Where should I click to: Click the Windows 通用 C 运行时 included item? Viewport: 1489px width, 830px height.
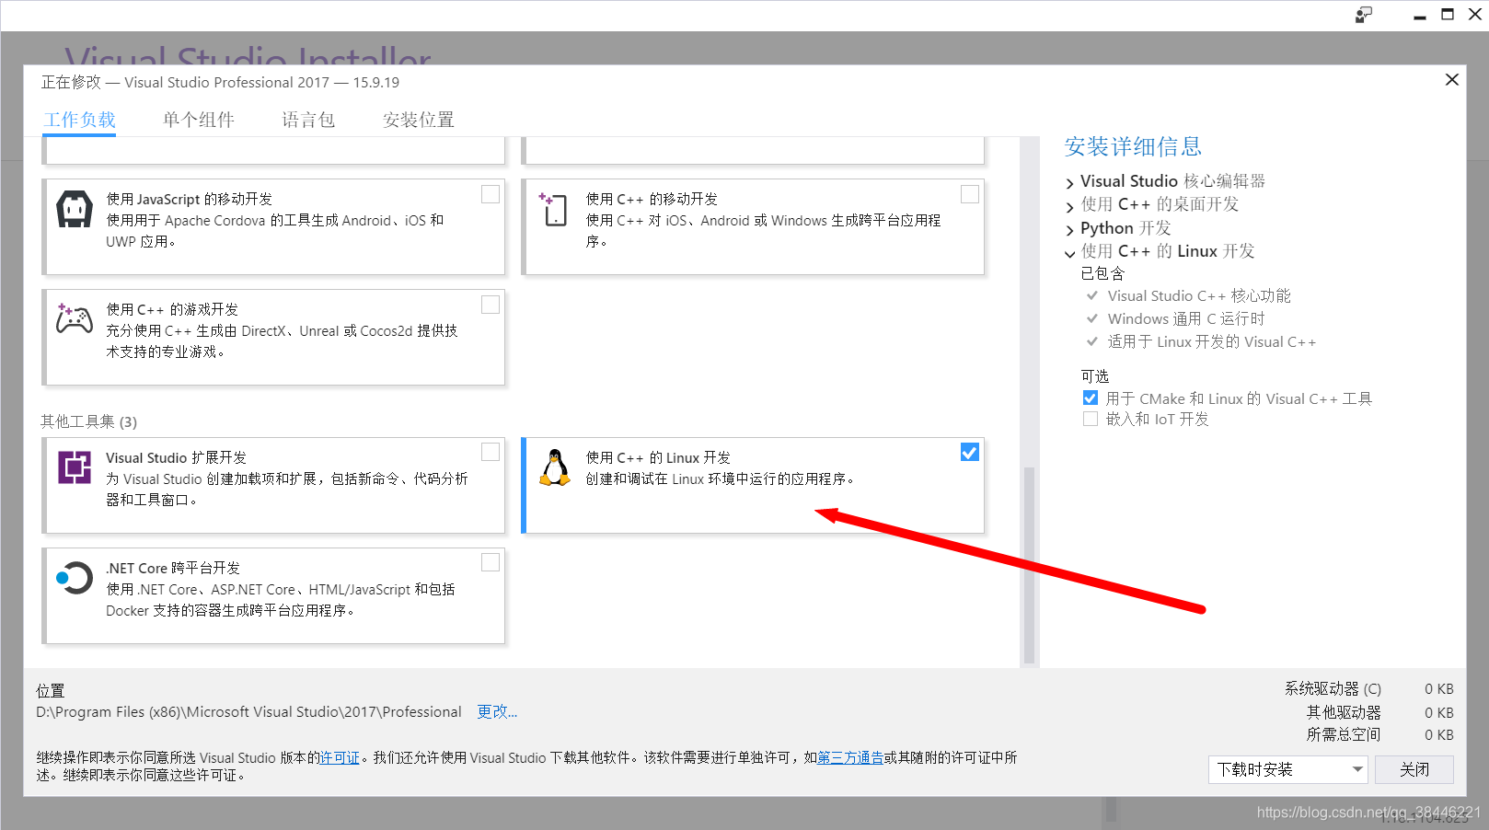click(1186, 318)
